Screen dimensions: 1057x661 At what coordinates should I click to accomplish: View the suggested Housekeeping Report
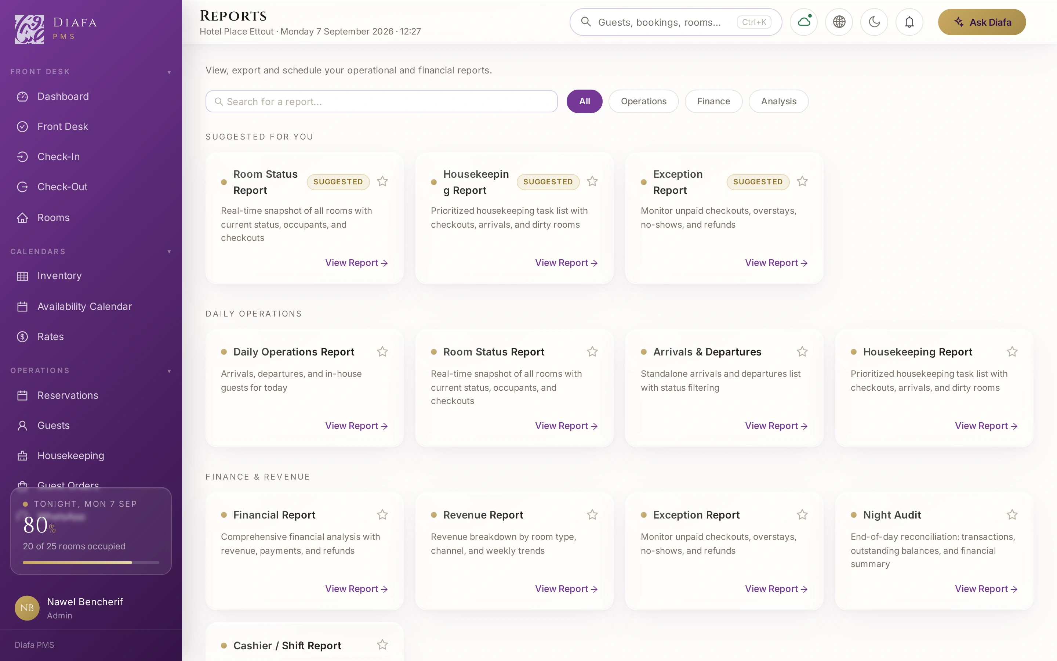(x=567, y=263)
